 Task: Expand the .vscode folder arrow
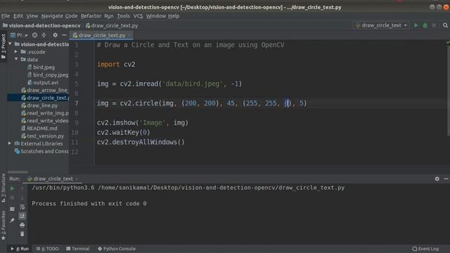pos(16,51)
